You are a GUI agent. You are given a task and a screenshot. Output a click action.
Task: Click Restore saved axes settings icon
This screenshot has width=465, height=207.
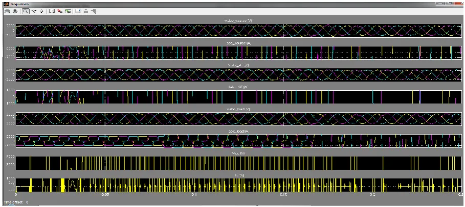click(x=68, y=11)
